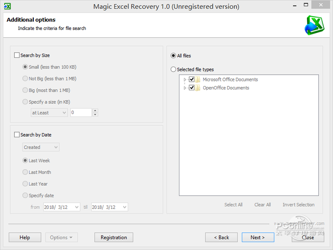Select the All files radio button
The width and height of the screenshot is (333, 250).
pyautogui.click(x=173, y=56)
